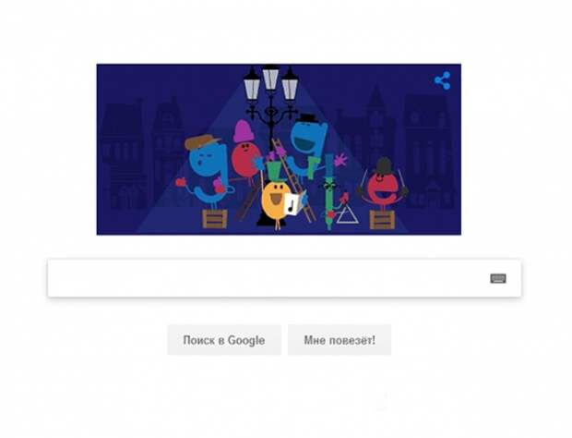The image size is (572, 438).
Task: Click the green mustached pencil character
Action: 329,192
